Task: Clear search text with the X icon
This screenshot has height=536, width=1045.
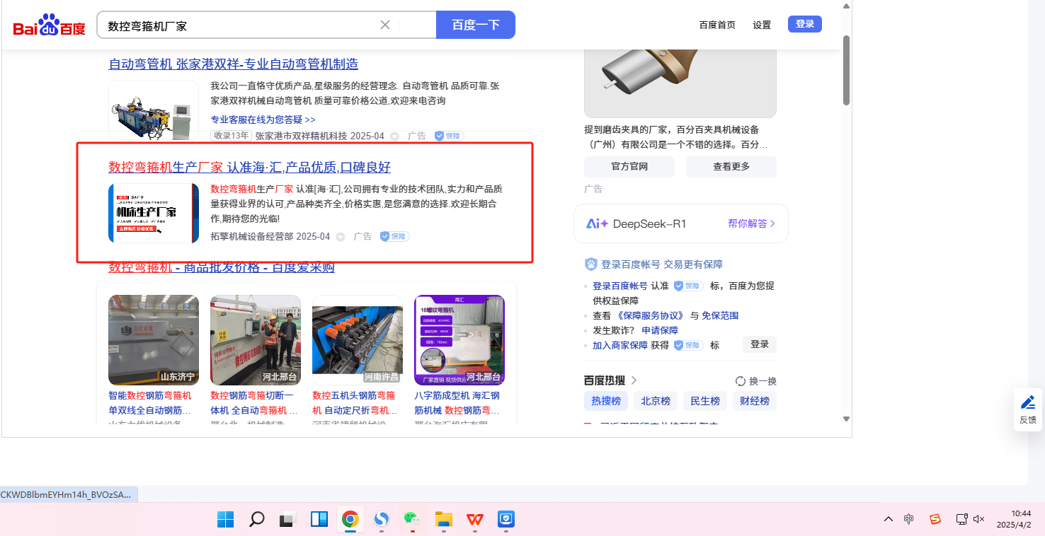Action: coord(385,25)
